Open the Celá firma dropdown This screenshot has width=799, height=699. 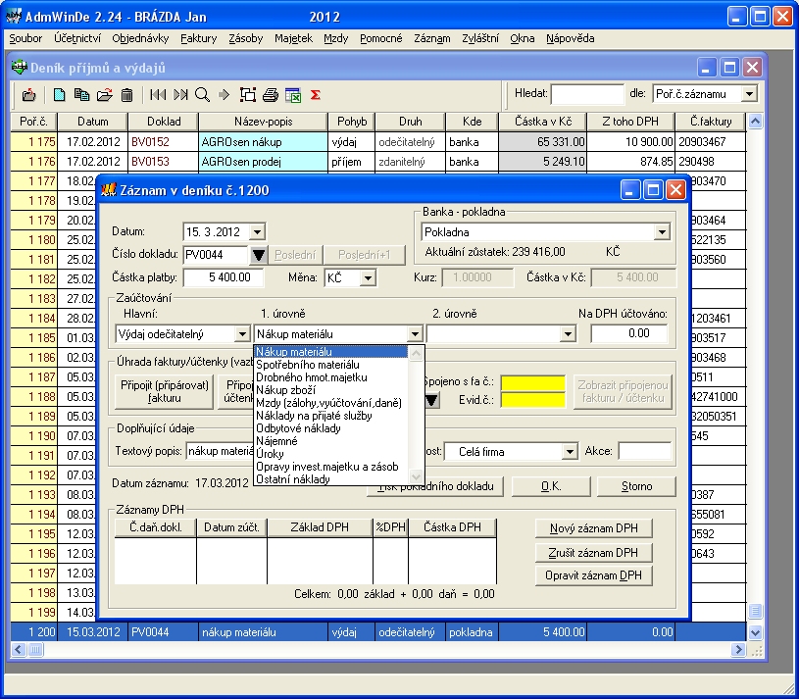pyautogui.click(x=570, y=451)
